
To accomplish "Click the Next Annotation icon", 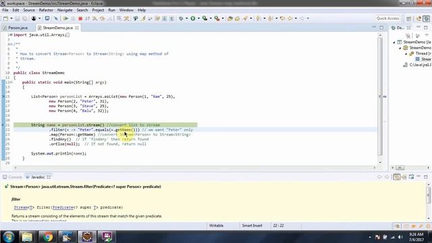I will pyautogui.click(x=258, y=18).
